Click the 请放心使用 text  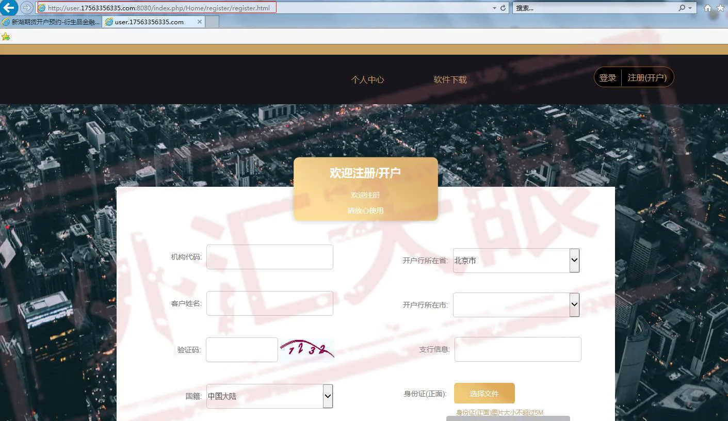pyautogui.click(x=365, y=211)
